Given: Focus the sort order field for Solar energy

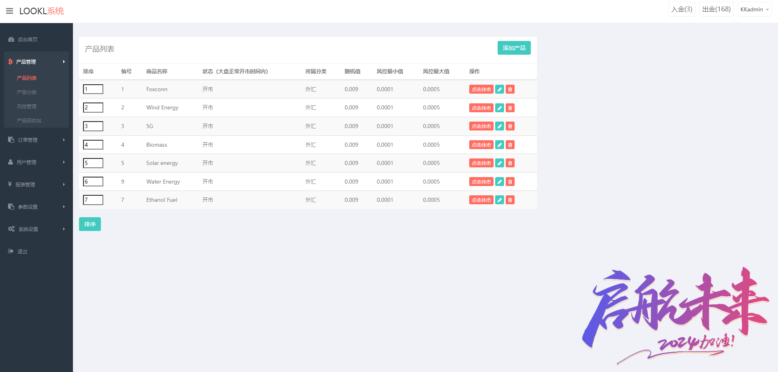Looking at the screenshot, I should click(x=93, y=163).
